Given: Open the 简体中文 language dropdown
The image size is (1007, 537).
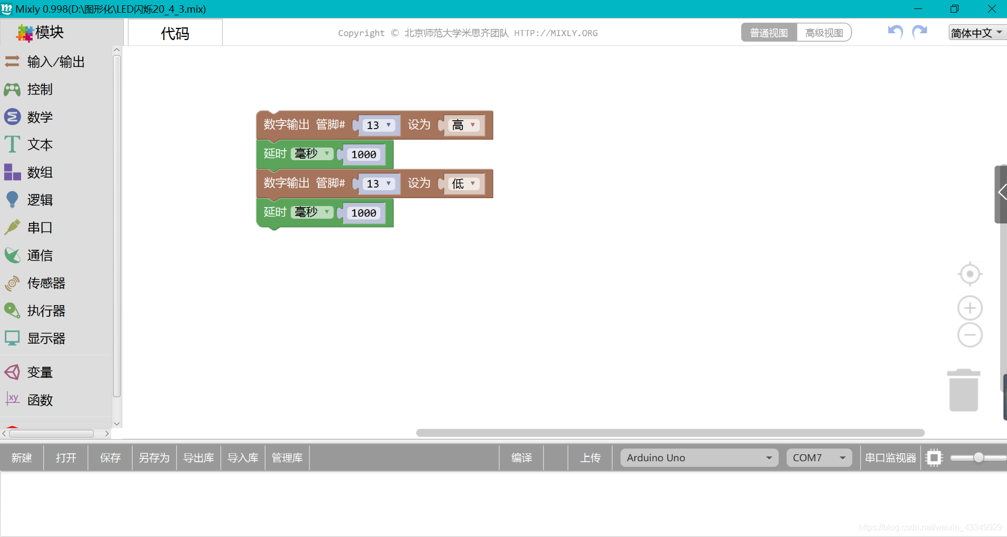Looking at the screenshot, I should click(x=977, y=33).
